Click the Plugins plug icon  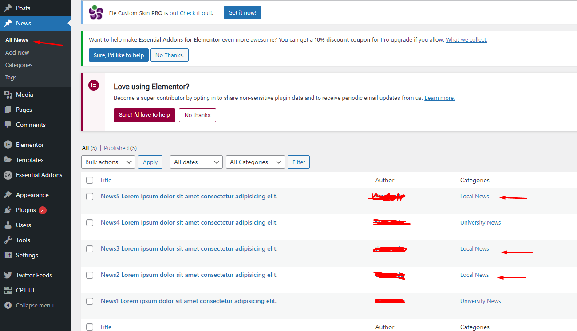coord(8,210)
